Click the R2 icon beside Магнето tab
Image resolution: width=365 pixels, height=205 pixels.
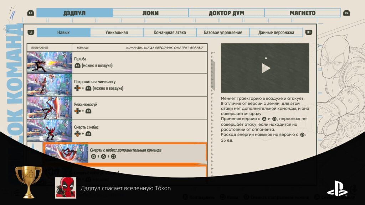(x=346, y=13)
